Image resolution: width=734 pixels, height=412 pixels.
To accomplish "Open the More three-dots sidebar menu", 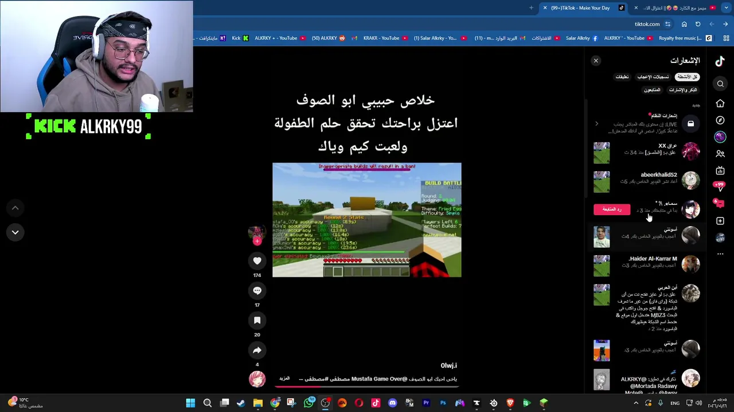I will click(x=720, y=253).
